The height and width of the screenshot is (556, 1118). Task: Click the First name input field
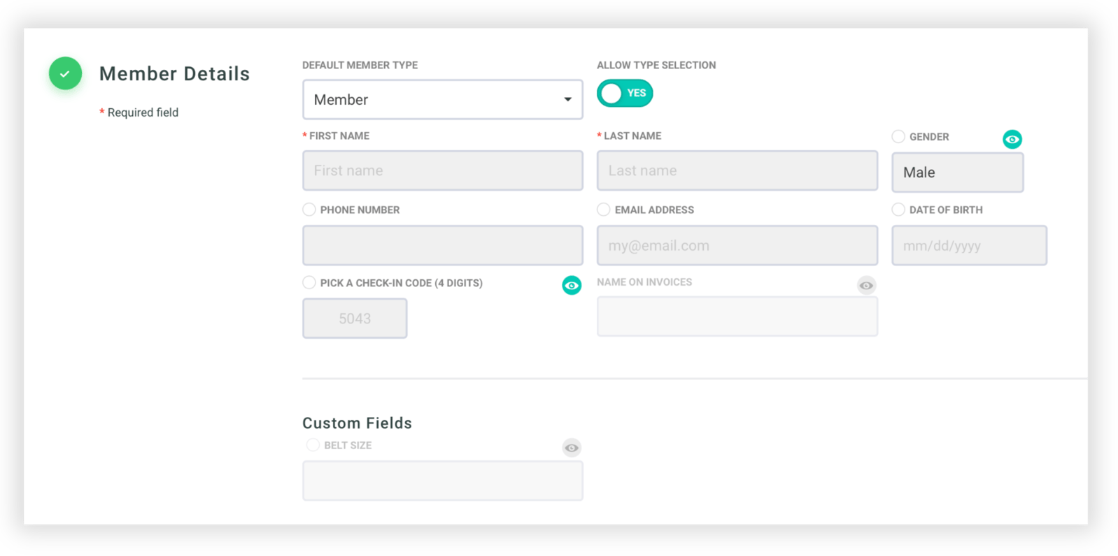[x=443, y=170]
